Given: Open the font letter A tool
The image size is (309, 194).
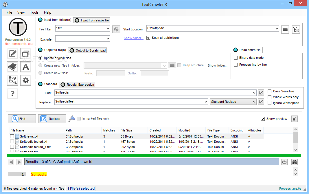Looking at the screenshot, I should coord(26,67).
